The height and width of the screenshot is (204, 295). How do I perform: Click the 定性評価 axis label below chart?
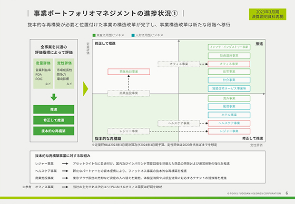click(x=256, y=145)
